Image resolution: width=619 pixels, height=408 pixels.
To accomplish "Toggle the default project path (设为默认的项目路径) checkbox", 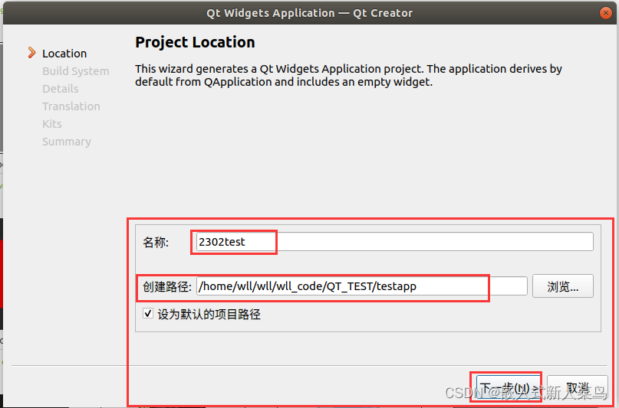I will click(148, 314).
